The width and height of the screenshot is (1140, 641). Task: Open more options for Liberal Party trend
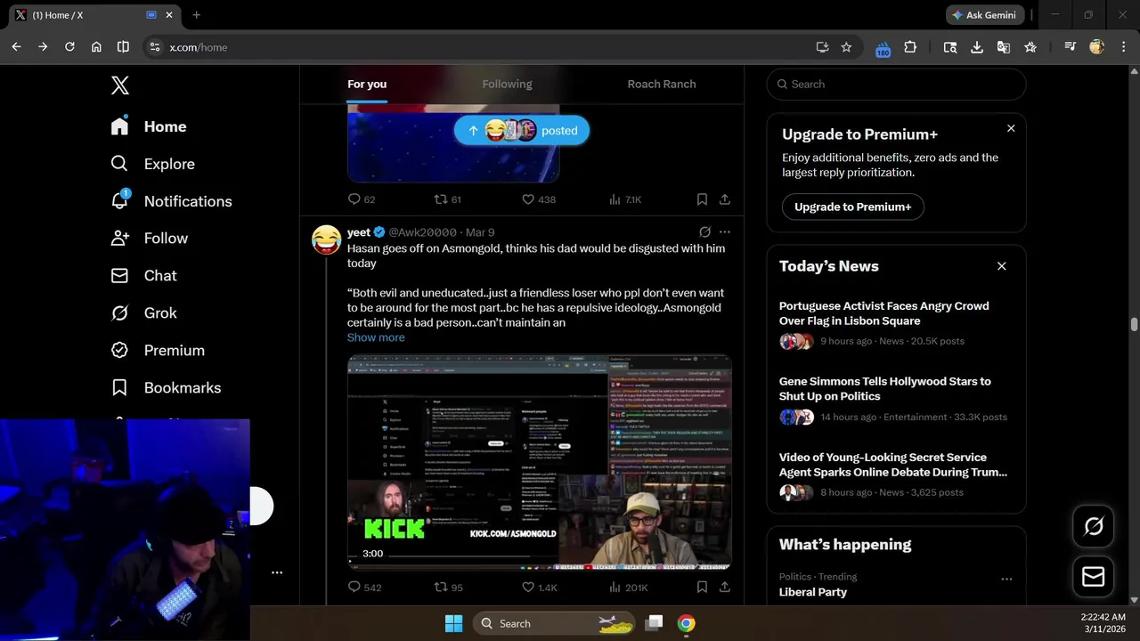(x=1006, y=579)
